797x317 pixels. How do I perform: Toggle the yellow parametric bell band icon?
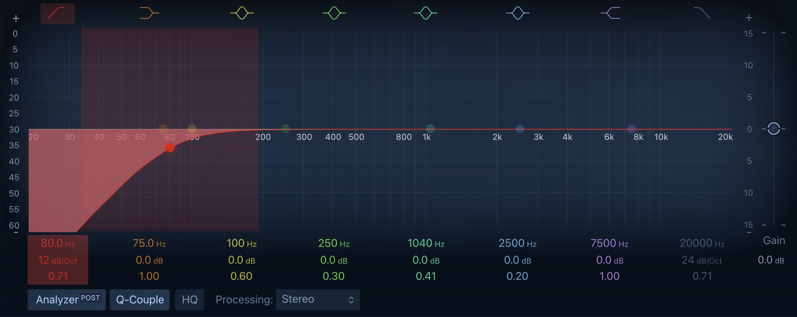[242, 13]
